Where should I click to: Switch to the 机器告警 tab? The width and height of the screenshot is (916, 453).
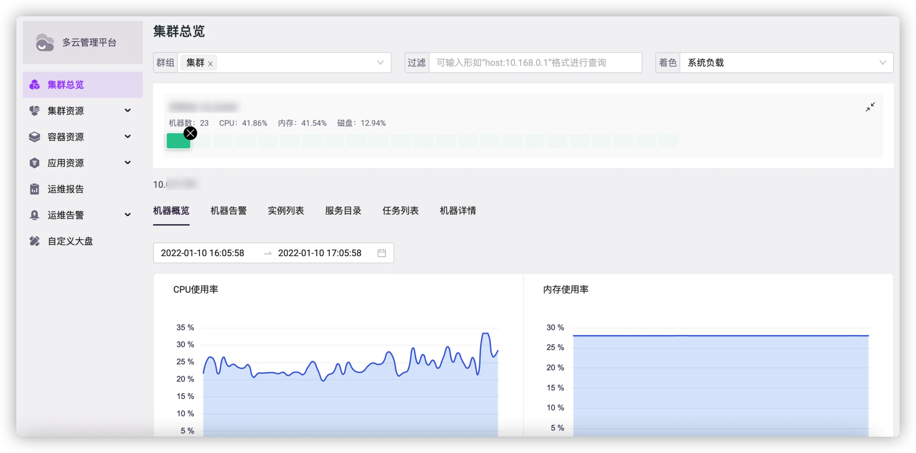point(229,211)
